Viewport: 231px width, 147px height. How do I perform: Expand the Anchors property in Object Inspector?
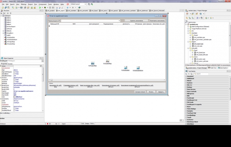point(1,77)
